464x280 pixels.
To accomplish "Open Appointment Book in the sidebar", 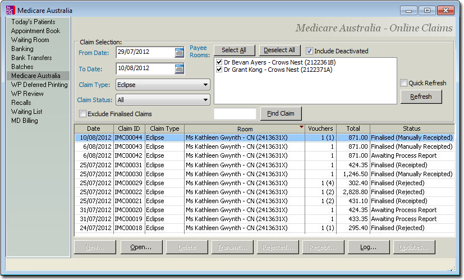I will [x=35, y=31].
